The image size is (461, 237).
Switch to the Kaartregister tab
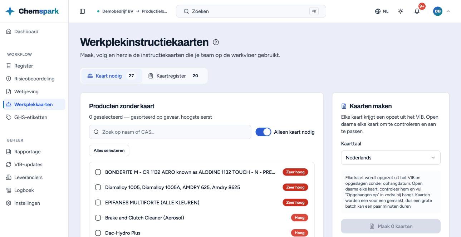coord(174,76)
